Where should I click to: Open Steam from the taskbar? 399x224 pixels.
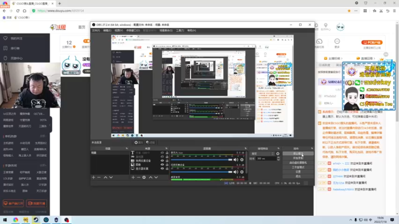click(x=36, y=220)
